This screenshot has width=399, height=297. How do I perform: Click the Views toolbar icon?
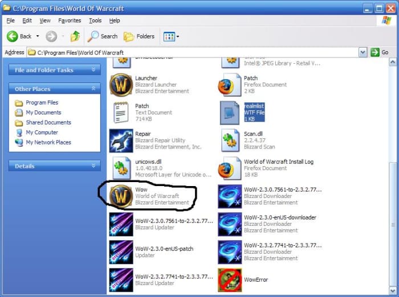pyautogui.click(x=169, y=36)
